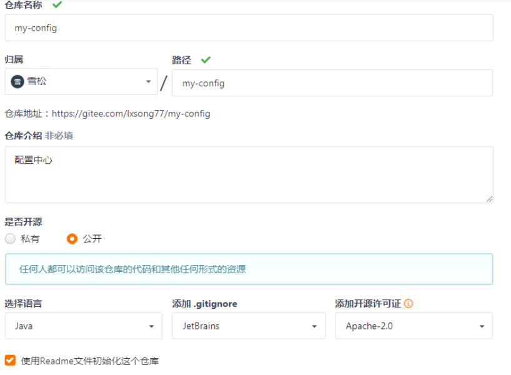Click the repository URL https://gitee.com/lxsong77/my-config

131,114
